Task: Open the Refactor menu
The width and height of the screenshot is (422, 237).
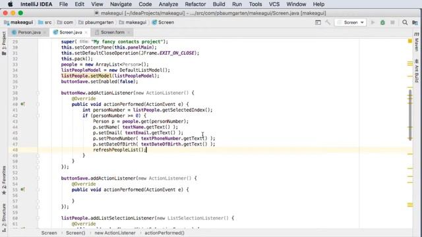Action: pos(195,5)
